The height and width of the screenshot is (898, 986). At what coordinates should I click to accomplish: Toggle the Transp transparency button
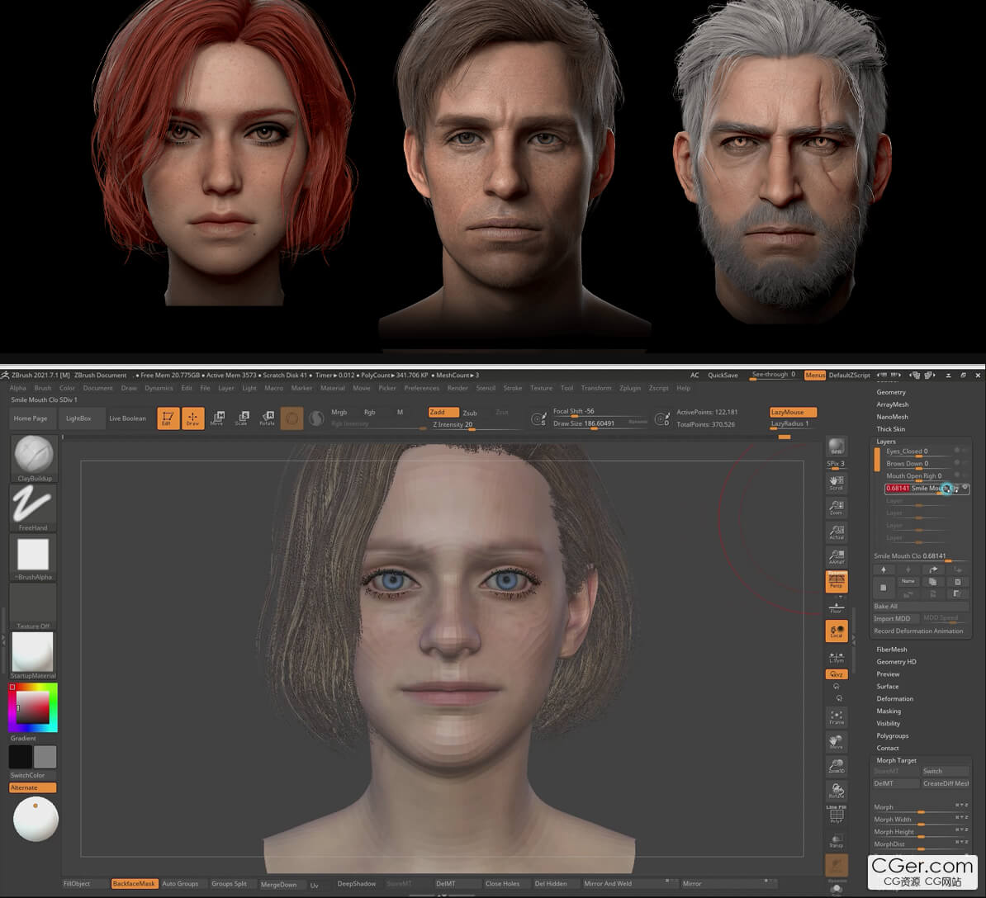point(837,841)
